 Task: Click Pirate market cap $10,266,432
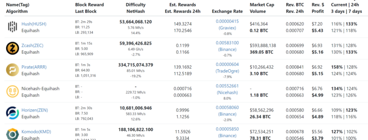[262, 67]
